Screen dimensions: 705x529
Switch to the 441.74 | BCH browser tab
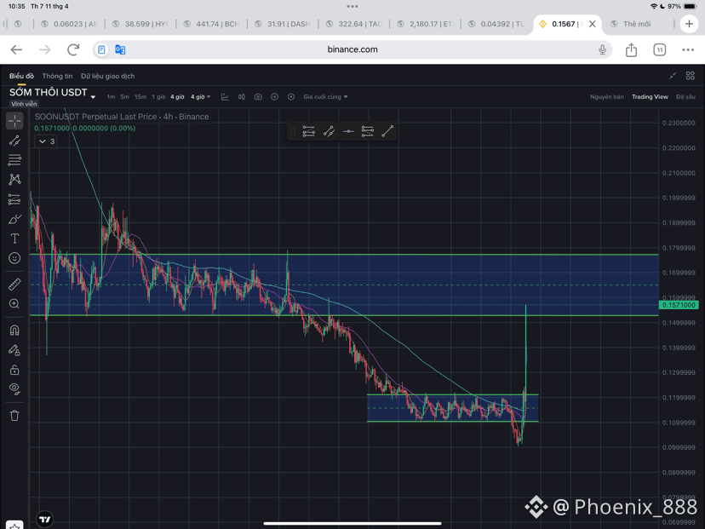point(211,24)
